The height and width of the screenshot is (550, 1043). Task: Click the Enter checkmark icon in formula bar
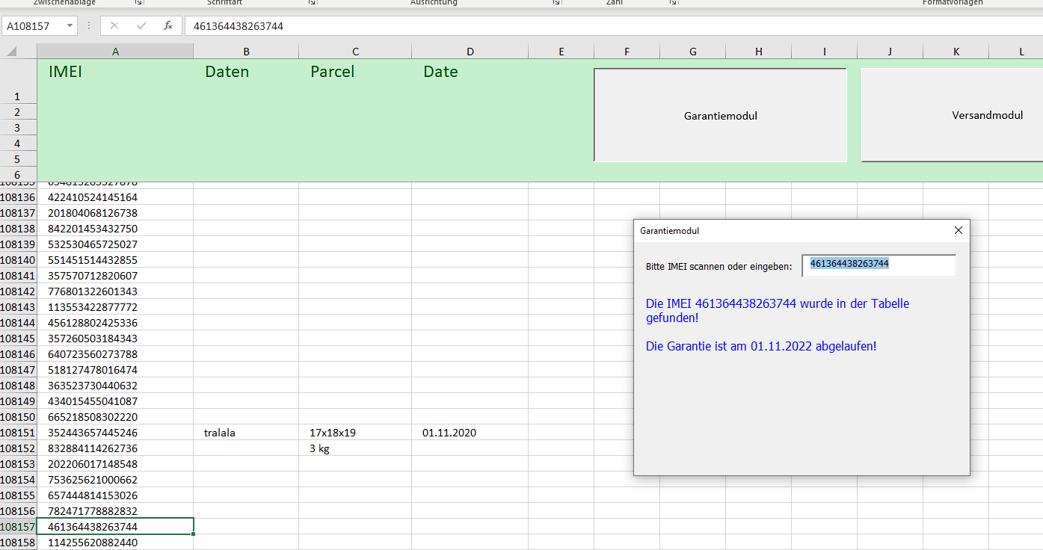(141, 26)
